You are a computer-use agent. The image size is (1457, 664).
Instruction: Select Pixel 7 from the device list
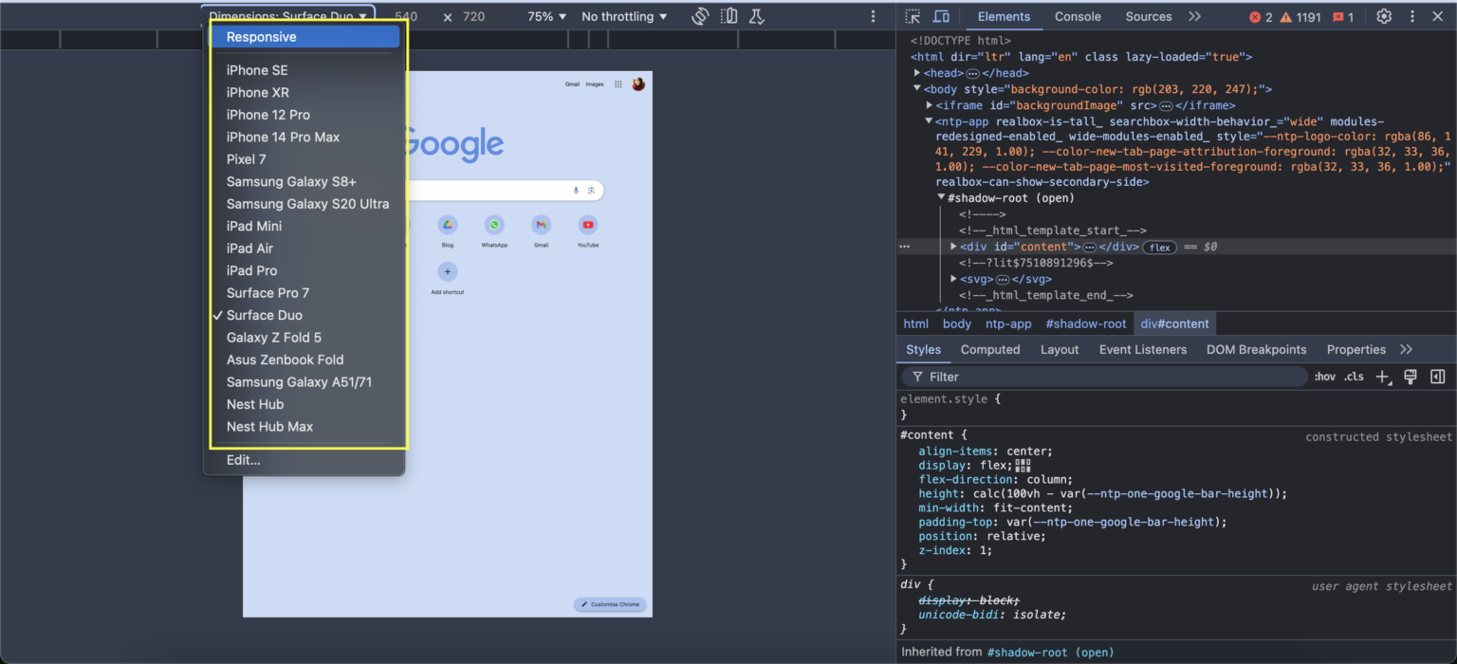[246, 159]
